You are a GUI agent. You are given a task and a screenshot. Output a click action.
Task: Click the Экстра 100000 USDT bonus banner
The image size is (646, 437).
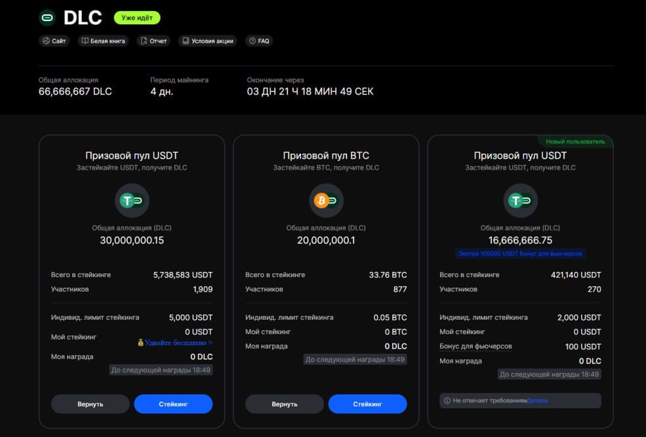pos(520,254)
